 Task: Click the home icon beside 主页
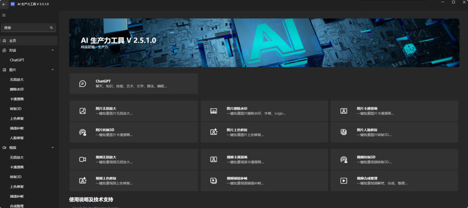(4, 41)
